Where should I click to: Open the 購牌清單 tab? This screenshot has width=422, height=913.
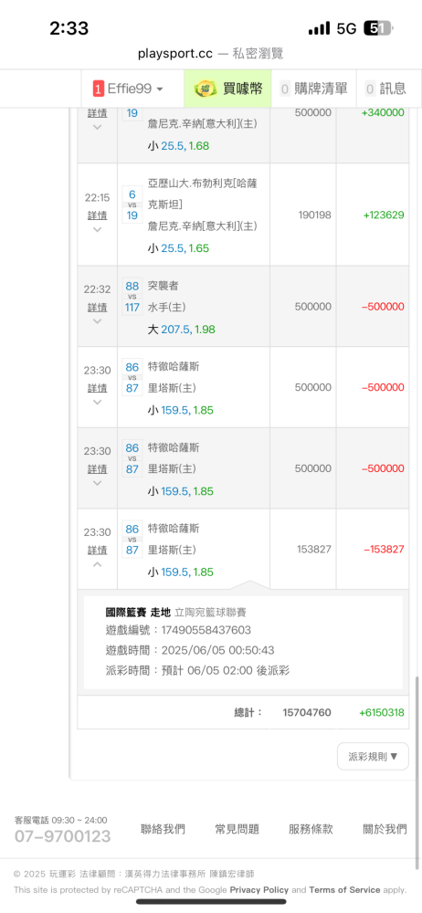point(314,89)
